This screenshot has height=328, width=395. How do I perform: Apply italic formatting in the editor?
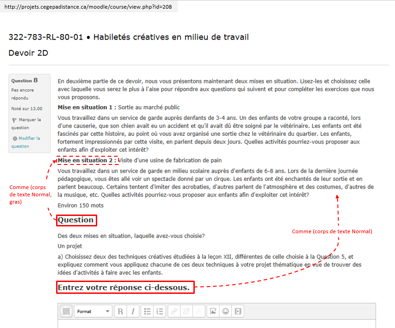(x=133, y=312)
